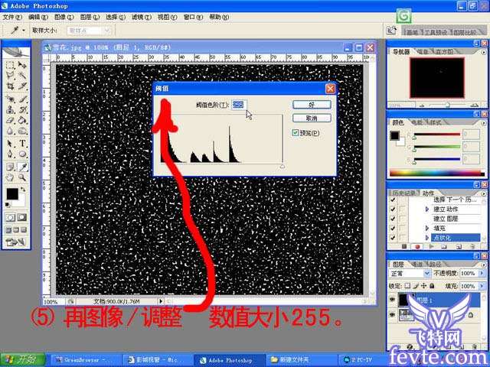Switch to the 历史记录 (History) tab

click(403, 193)
